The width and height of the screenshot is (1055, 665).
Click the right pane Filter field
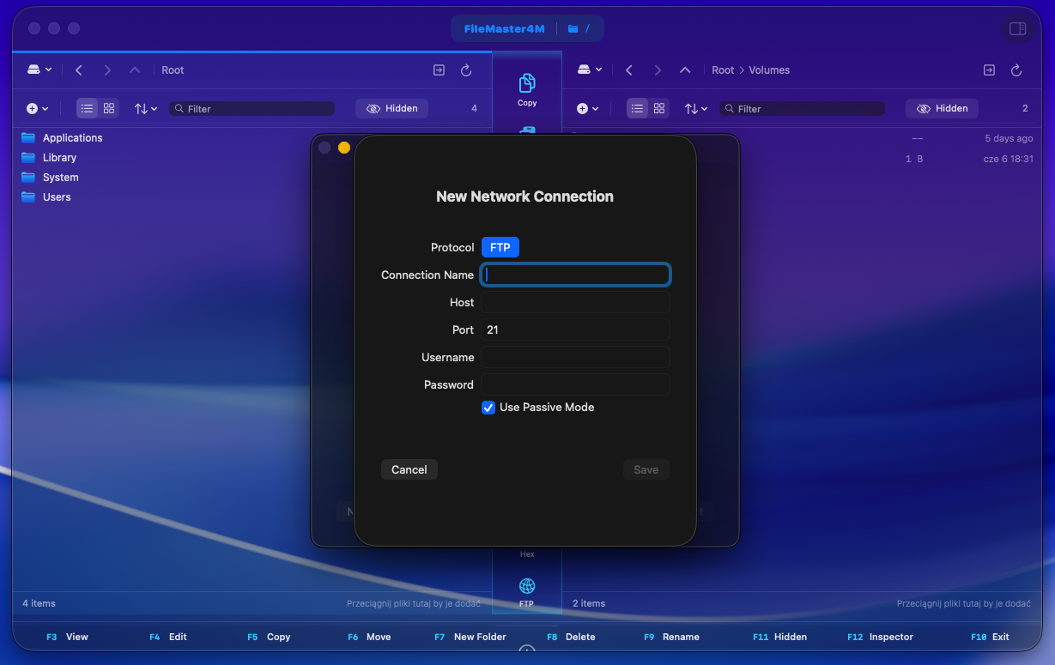coord(802,109)
